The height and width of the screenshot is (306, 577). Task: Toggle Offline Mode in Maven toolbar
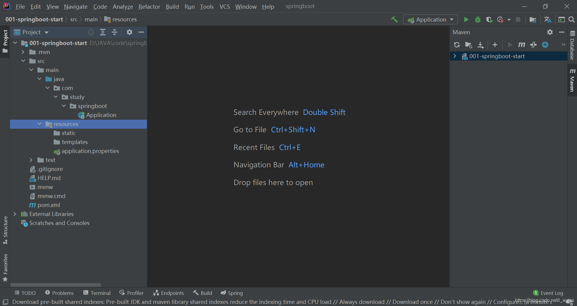pos(533,45)
